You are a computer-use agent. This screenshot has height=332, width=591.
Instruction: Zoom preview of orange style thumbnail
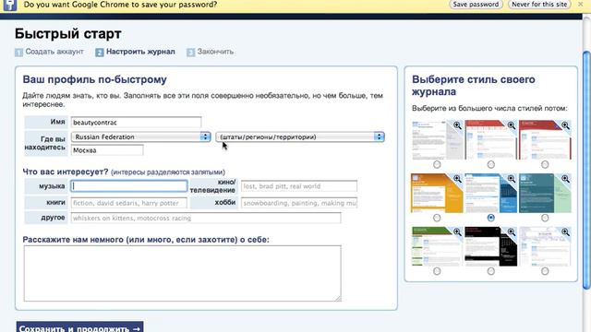coord(457,179)
